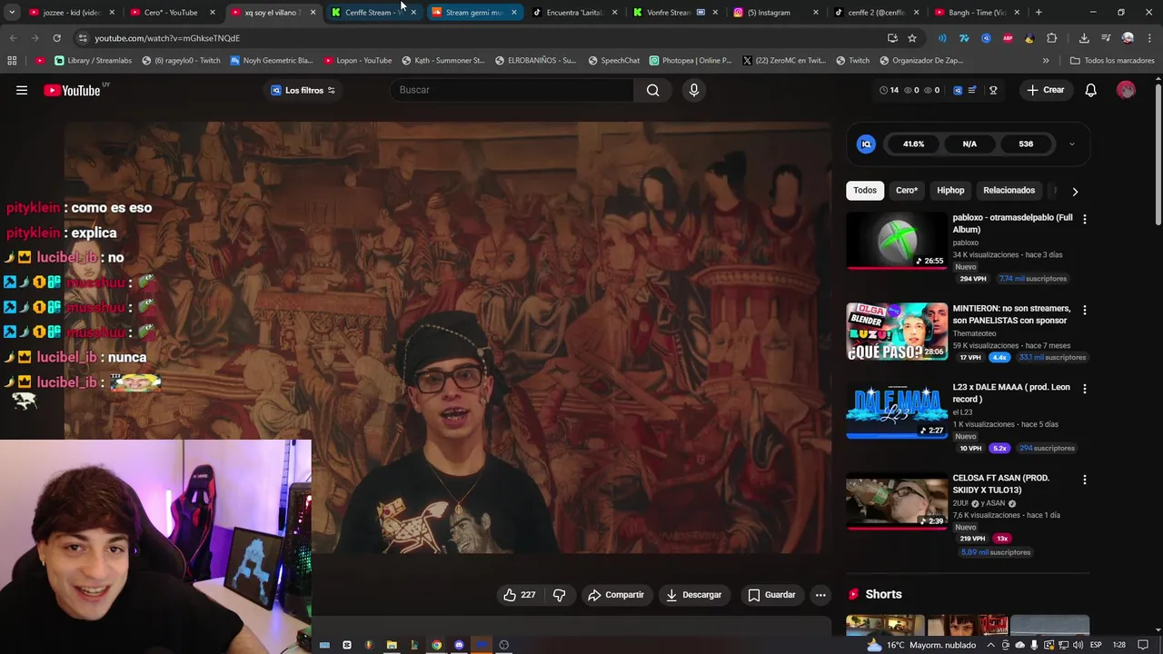Image resolution: width=1163 pixels, height=654 pixels.
Task: Open more actions ellipsis under the video
Action: (820, 595)
